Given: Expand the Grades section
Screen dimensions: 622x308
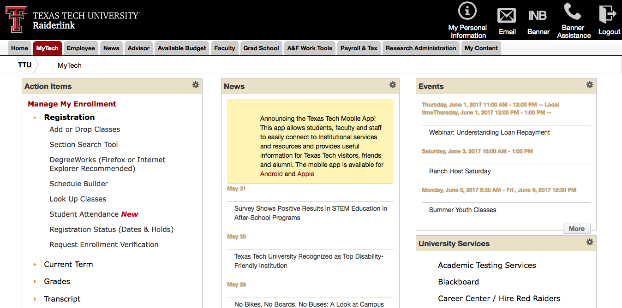Looking at the screenshot, I should tap(35, 282).
